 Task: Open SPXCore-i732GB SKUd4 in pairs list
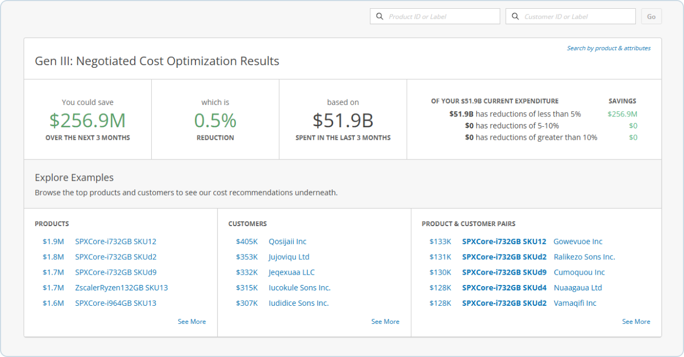pyautogui.click(x=504, y=288)
